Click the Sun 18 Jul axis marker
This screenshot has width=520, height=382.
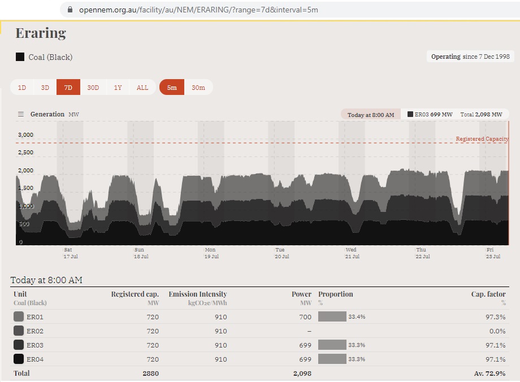(x=141, y=253)
